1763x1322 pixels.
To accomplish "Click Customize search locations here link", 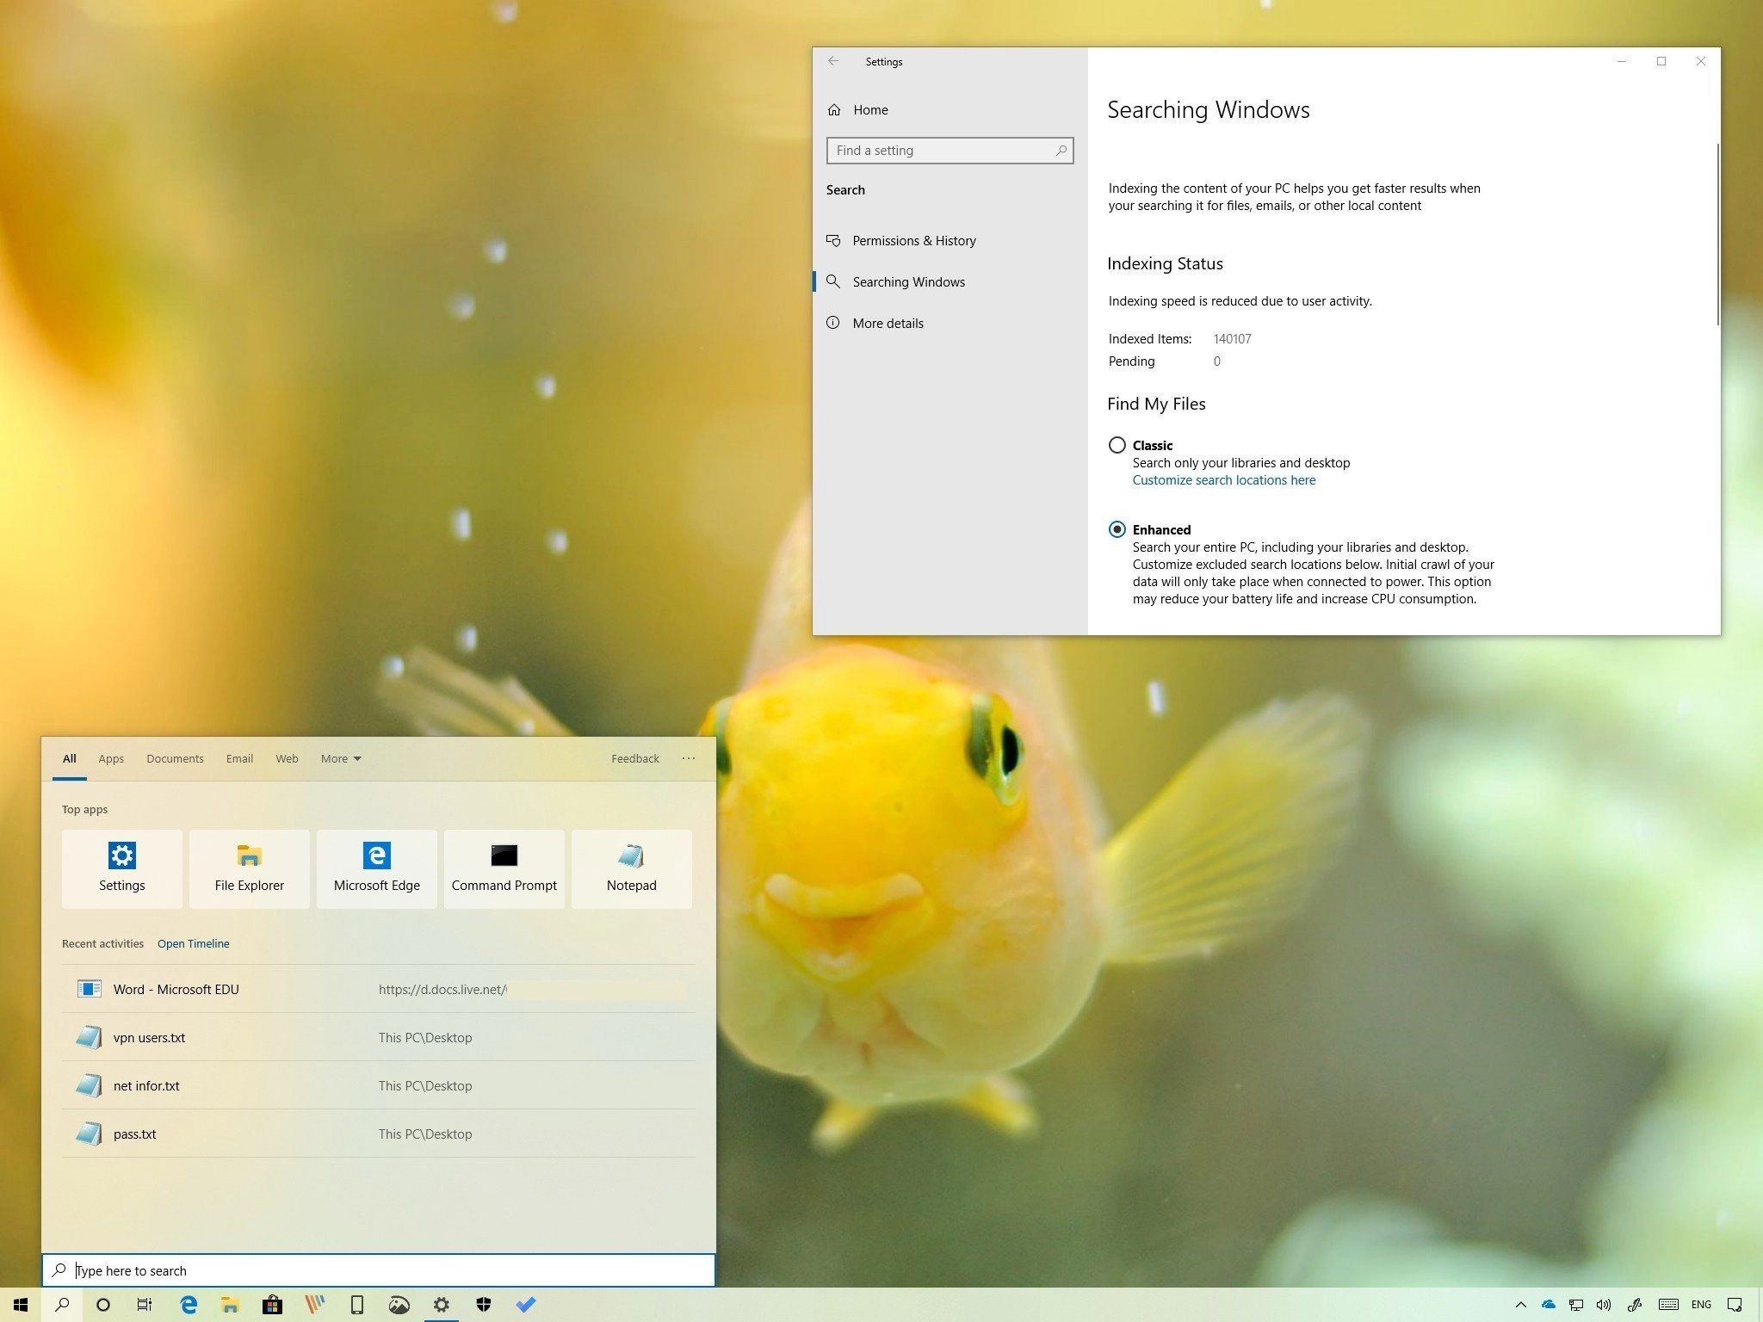I will tap(1223, 480).
